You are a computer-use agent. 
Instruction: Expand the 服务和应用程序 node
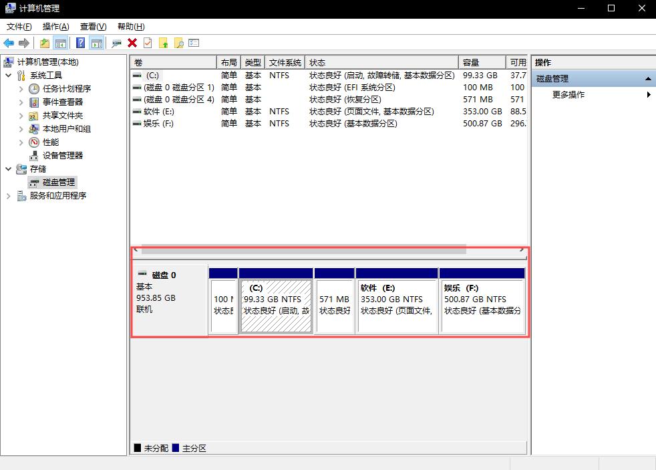tap(8, 196)
